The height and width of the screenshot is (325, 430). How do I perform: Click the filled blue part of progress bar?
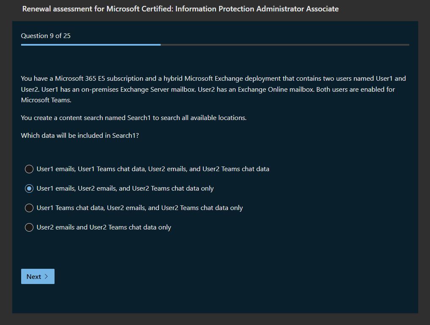90,44
